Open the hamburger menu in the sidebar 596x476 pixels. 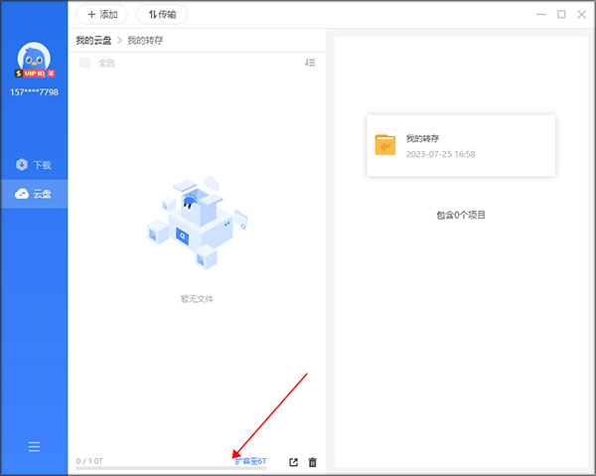[x=34, y=447]
